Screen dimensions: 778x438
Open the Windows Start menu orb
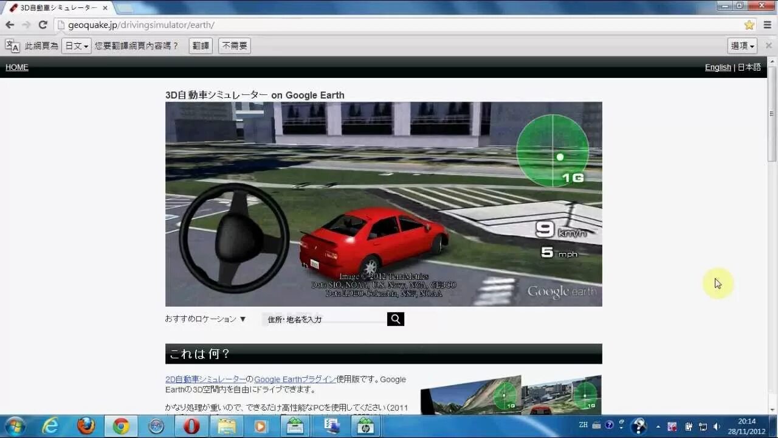(x=15, y=426)
